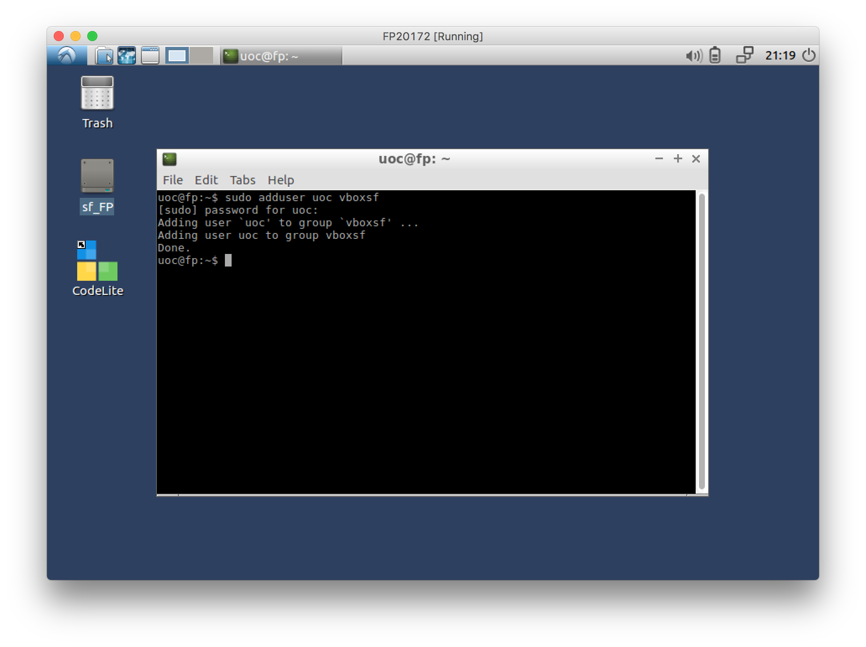The width and height of the screenshot is (866, 647).
Task: Launch the file manager from panel
Action: coord(104,56)
